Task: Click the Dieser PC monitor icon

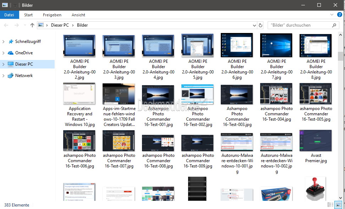Action: pos(11,64)
